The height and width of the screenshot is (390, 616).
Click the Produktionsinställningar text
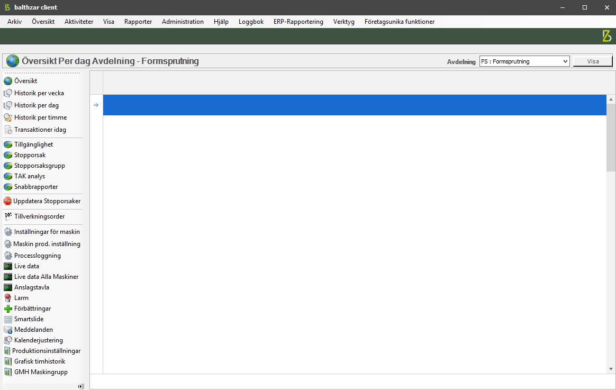[x=47, y=351]
